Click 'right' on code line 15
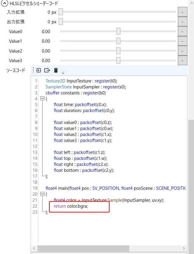Viewport: 194px width, 254px height. point(69,164)
